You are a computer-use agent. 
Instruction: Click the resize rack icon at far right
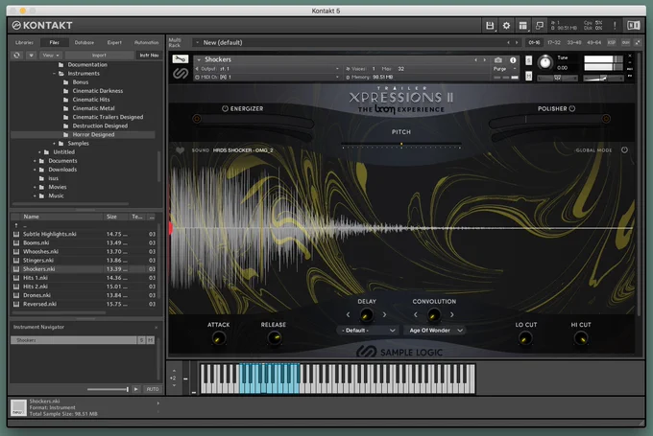click(x=638, y=42)
